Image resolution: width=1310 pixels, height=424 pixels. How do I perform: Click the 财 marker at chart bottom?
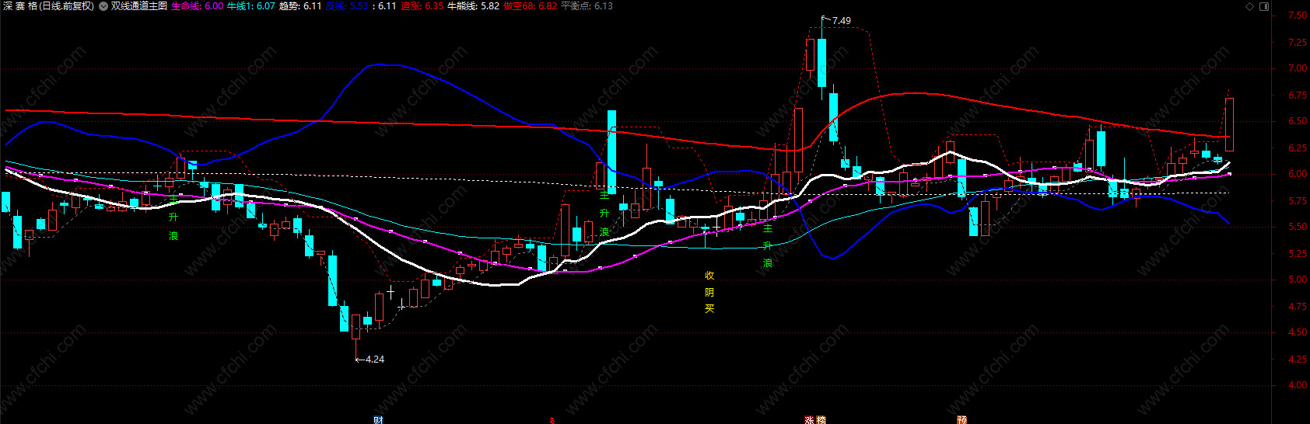[x=378, y=420]
